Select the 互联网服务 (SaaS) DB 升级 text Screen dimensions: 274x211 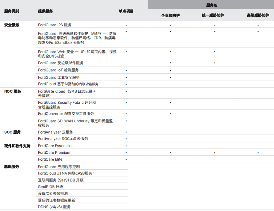pos(61,180)
